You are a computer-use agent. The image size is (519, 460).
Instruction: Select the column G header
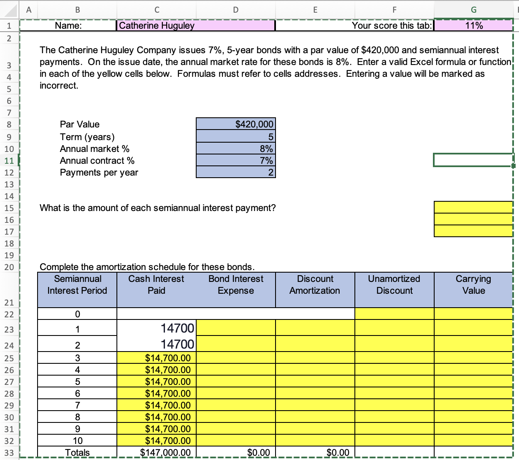pos(473,10)
